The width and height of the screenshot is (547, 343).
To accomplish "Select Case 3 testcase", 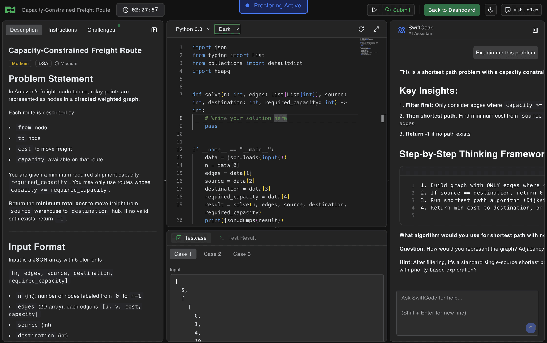I will (242, 254).
